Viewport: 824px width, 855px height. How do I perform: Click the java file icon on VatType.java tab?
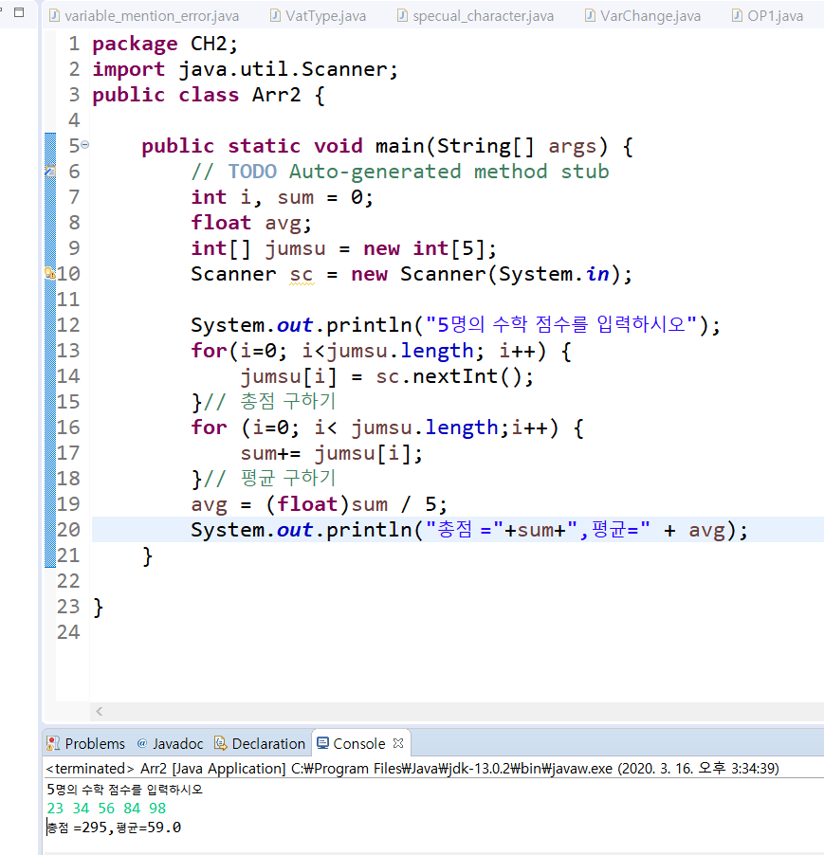point(275,15)
